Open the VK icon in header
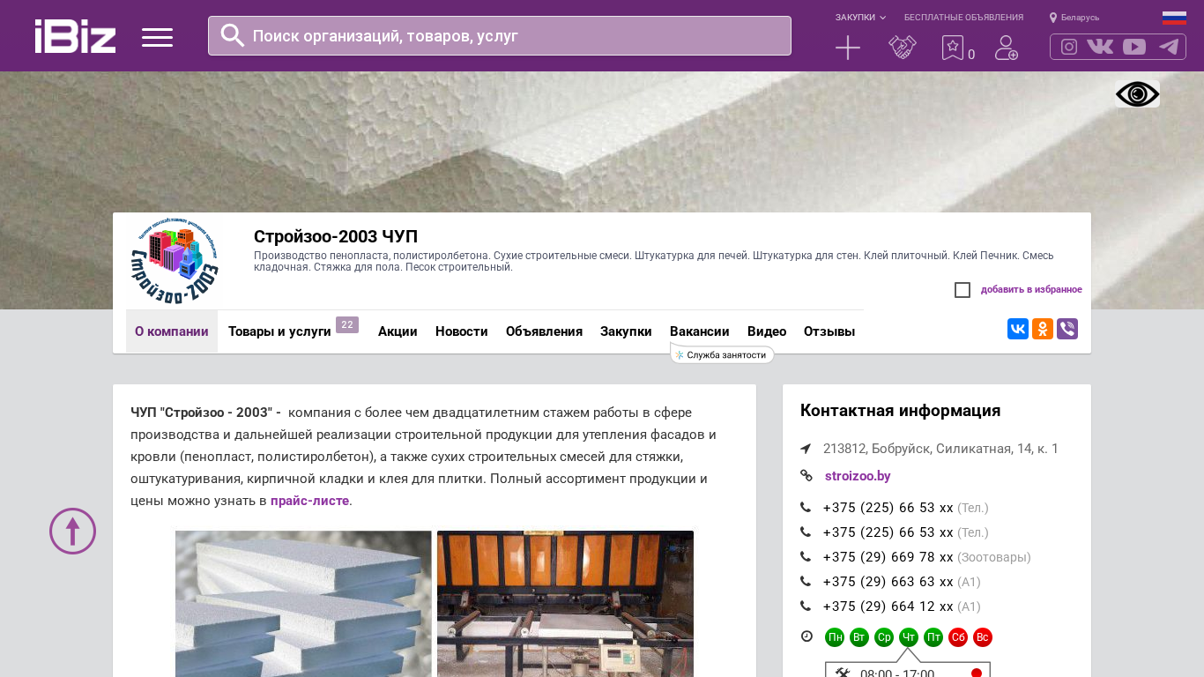 point(1100,47)
